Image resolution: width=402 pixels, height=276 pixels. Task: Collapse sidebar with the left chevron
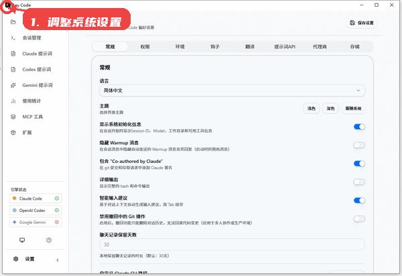(x=58, y=260)
